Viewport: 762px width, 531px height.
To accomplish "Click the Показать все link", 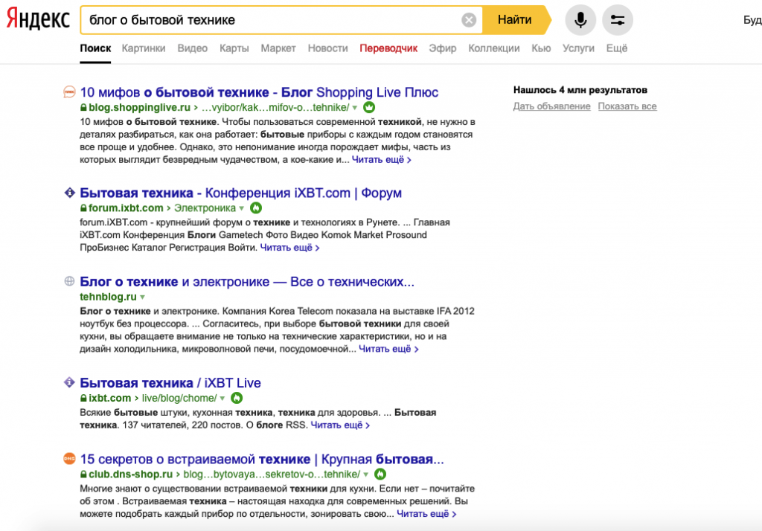I will 627,106.
